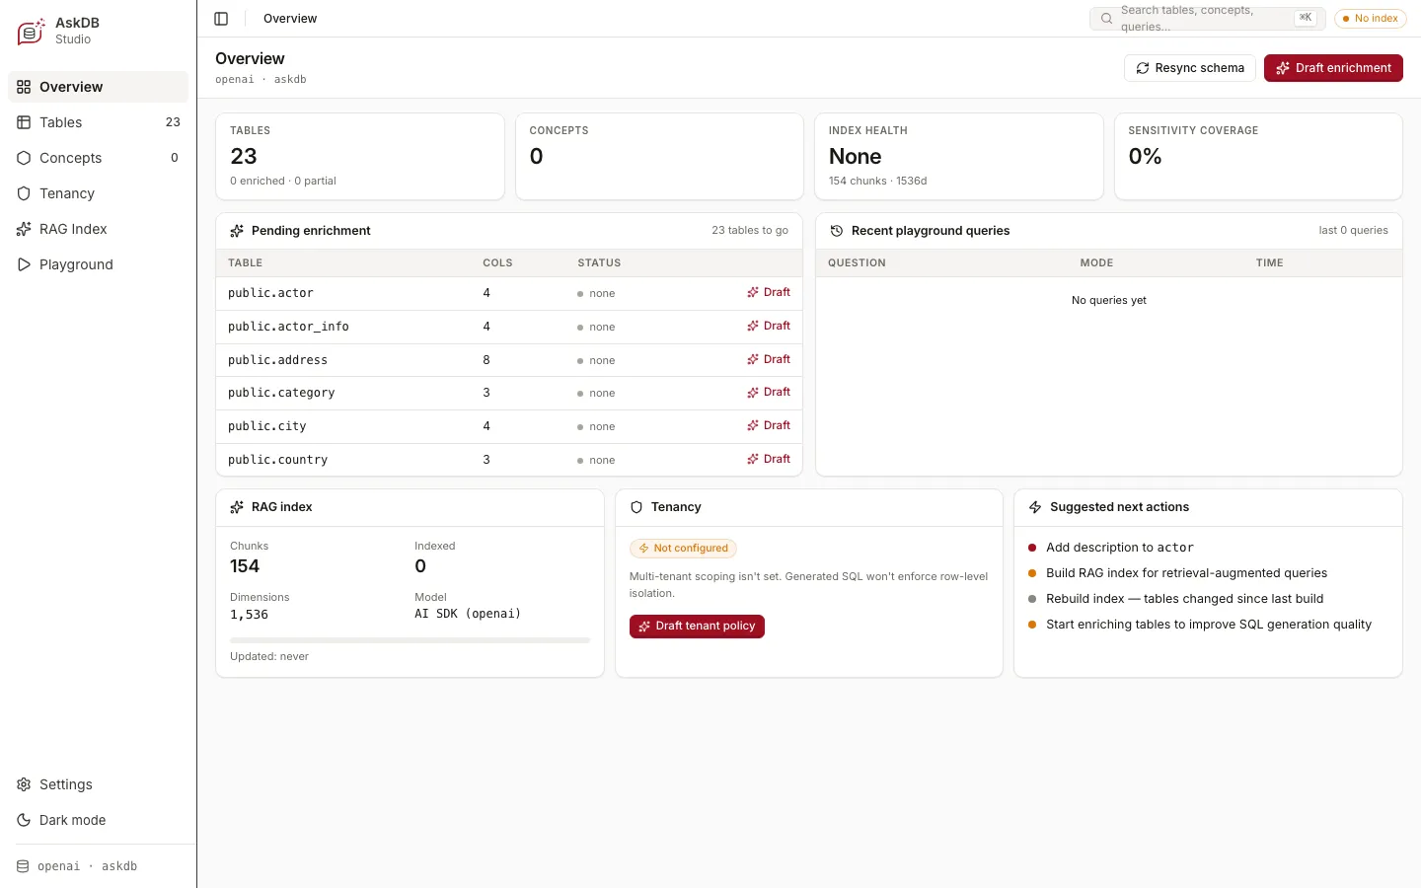Click the ⌘K shortcut badge
The image size is (1421, 888).
[x=1305, y=18]
